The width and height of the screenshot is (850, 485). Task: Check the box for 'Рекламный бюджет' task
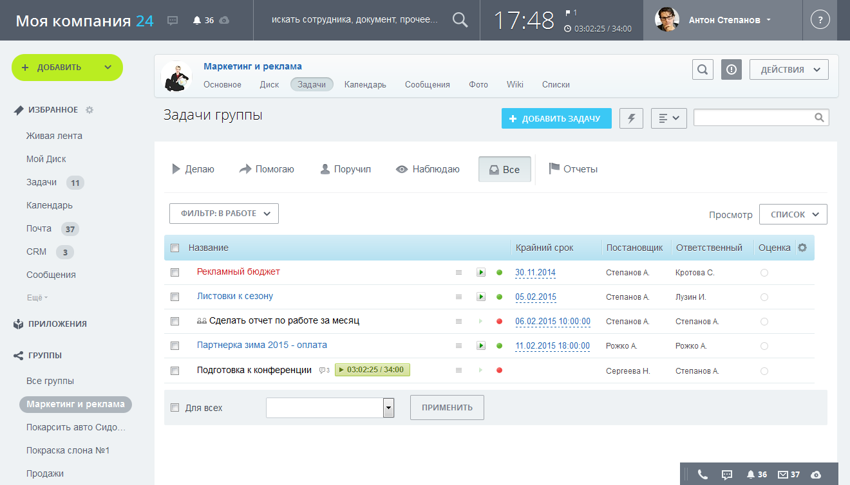pos(175,273)
